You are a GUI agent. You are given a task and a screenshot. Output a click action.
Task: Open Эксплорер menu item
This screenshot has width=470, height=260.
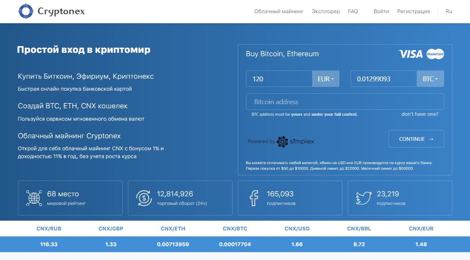click(x=326, y=11)
